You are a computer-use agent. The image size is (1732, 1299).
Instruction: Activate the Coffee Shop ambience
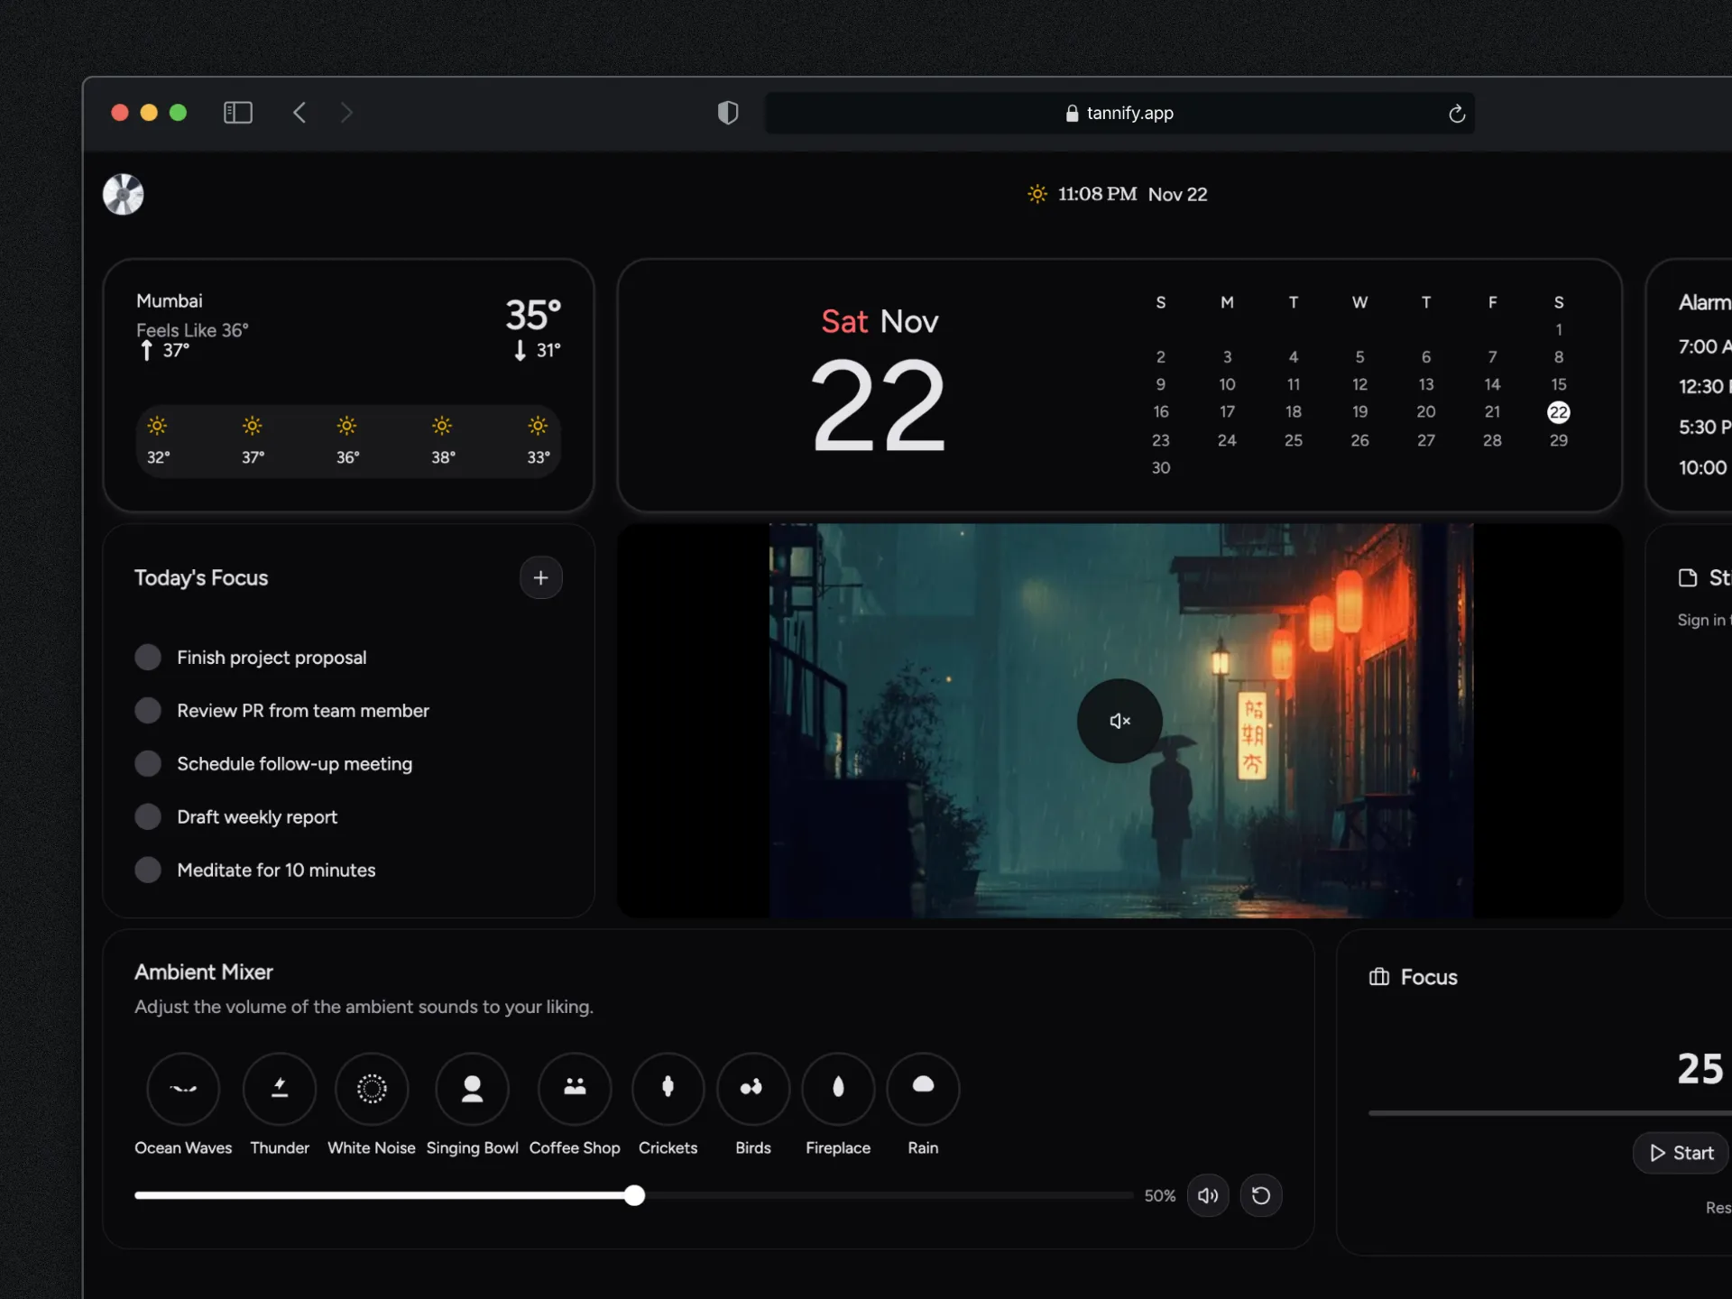point(575,1089)
